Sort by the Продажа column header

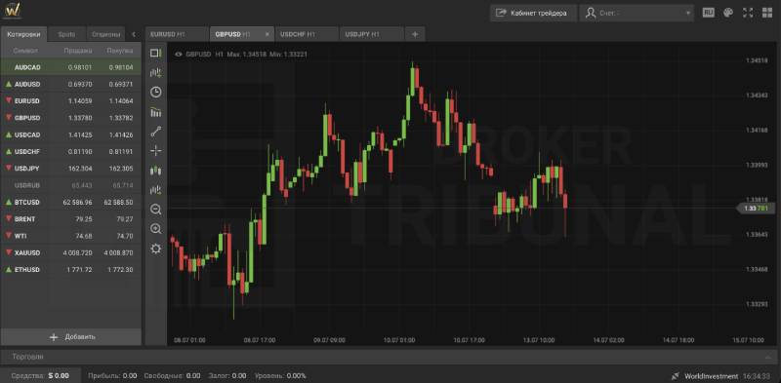[x=78, y=51]
